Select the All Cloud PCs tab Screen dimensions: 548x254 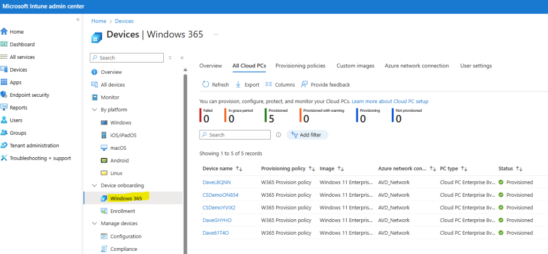pyautogui.click(x=249, y=66)
